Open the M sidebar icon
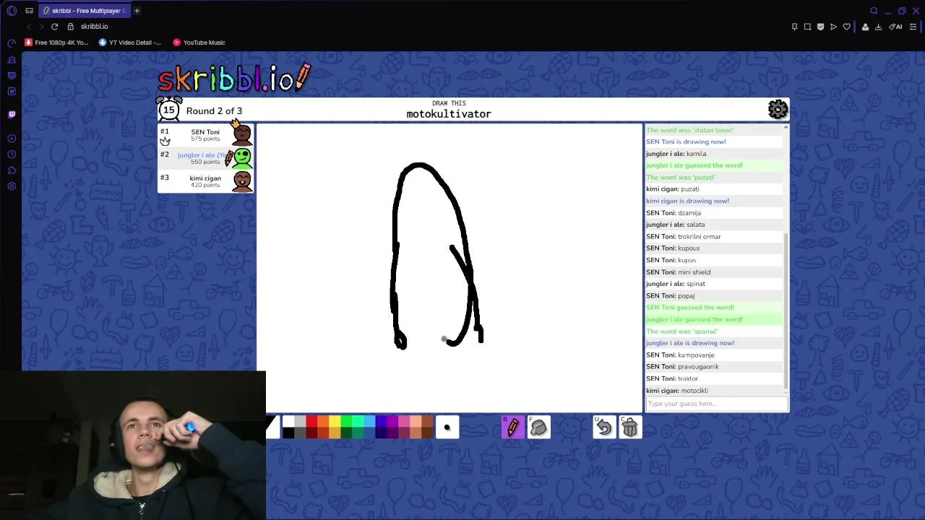The height and width of the screenshot is (520, 925). [x=12, y=91]
